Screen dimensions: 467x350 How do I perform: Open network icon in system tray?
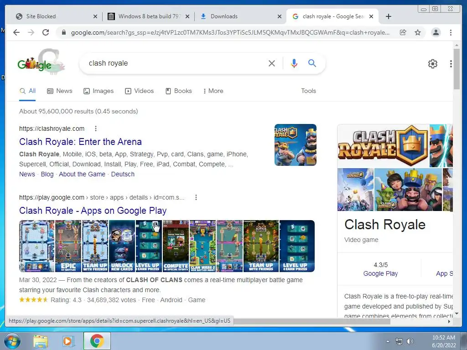coord(399,341)
